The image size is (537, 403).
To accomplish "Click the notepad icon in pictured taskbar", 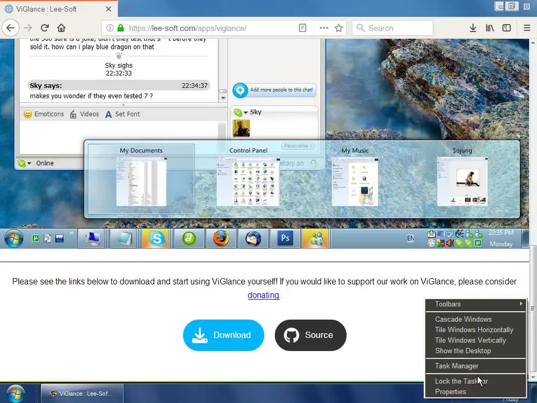I will click(x=124, y=238).
